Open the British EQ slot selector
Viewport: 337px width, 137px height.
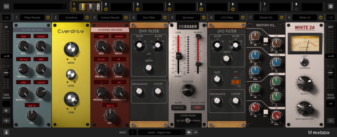(266, 17)
